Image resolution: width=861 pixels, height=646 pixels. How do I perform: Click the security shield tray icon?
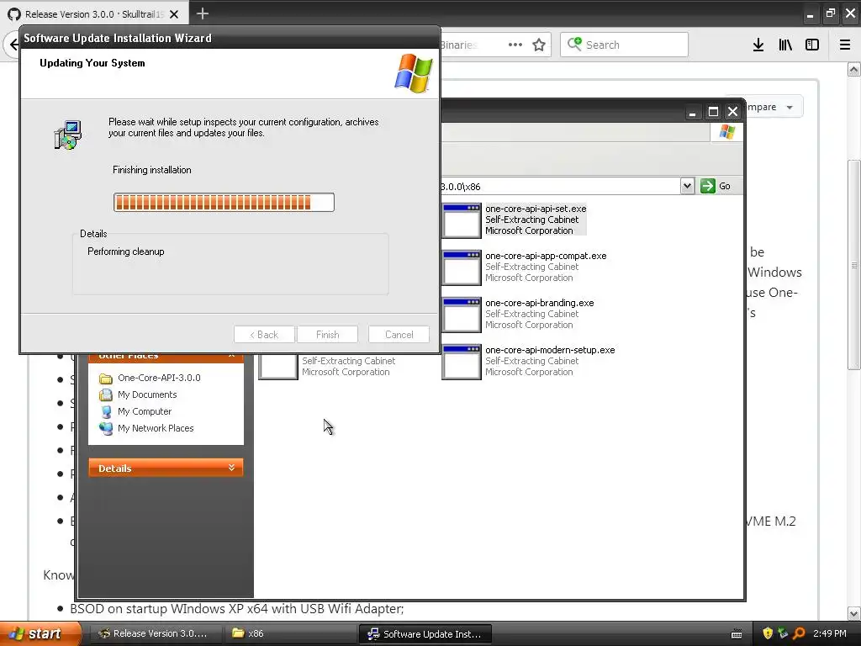pos(768,633)
